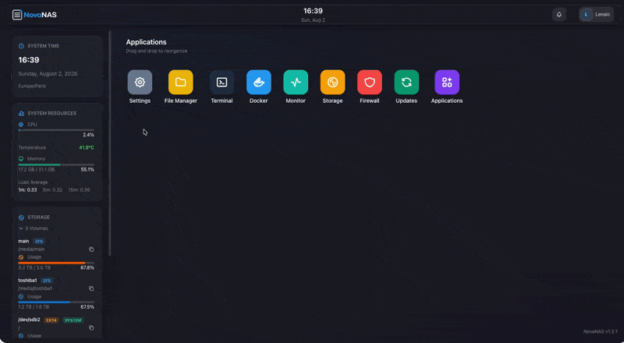
Task: Click the ZFS badge next to main
Action: point(38,242)
